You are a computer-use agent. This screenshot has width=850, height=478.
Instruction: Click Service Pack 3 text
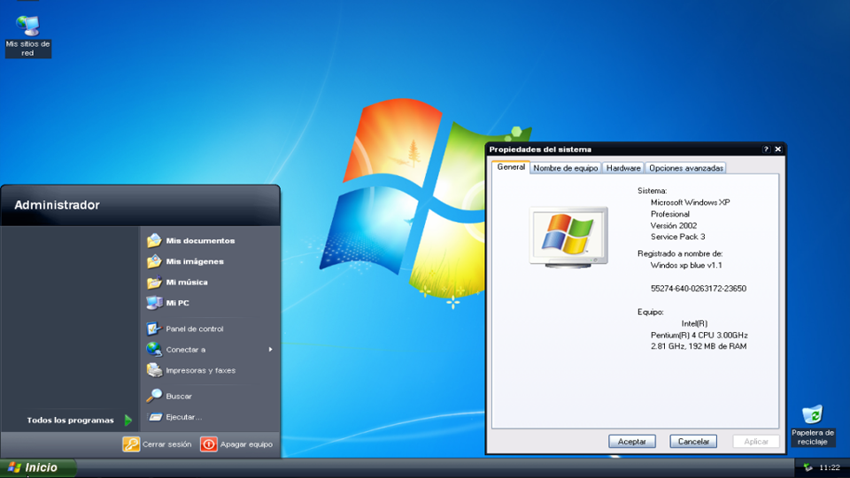tap(677, 237)
